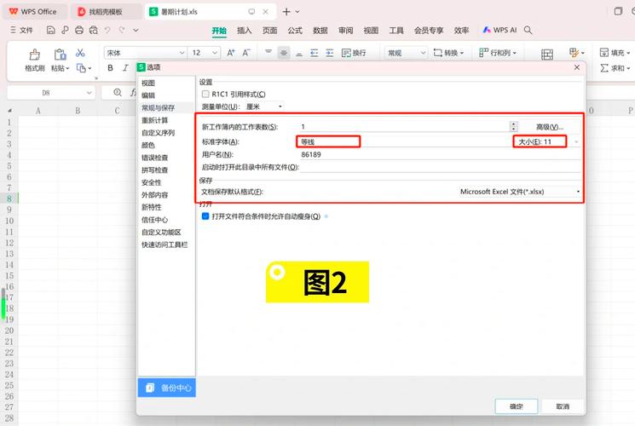Viewport: 635px width, 426px height.
Task: Click the zoom magnifier icon in formula bar
Action: (118, 92)
